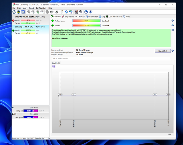The height and width of the screenshot is (145, 183).
Task: Click help icon beside the status text box
Action: point(172,30)
